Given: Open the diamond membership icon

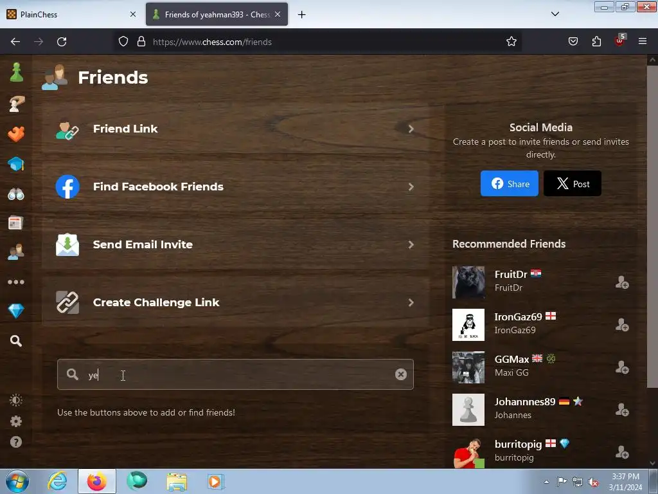Looking at the screenshot, I should tap(16, 311).
